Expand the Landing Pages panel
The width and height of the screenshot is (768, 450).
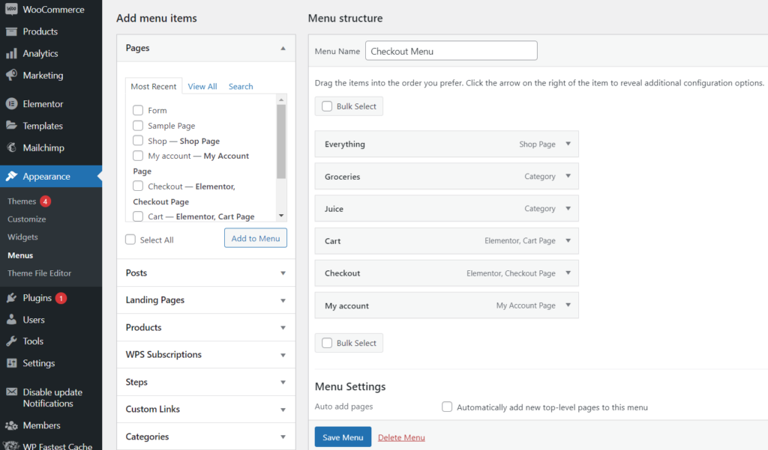283,300
